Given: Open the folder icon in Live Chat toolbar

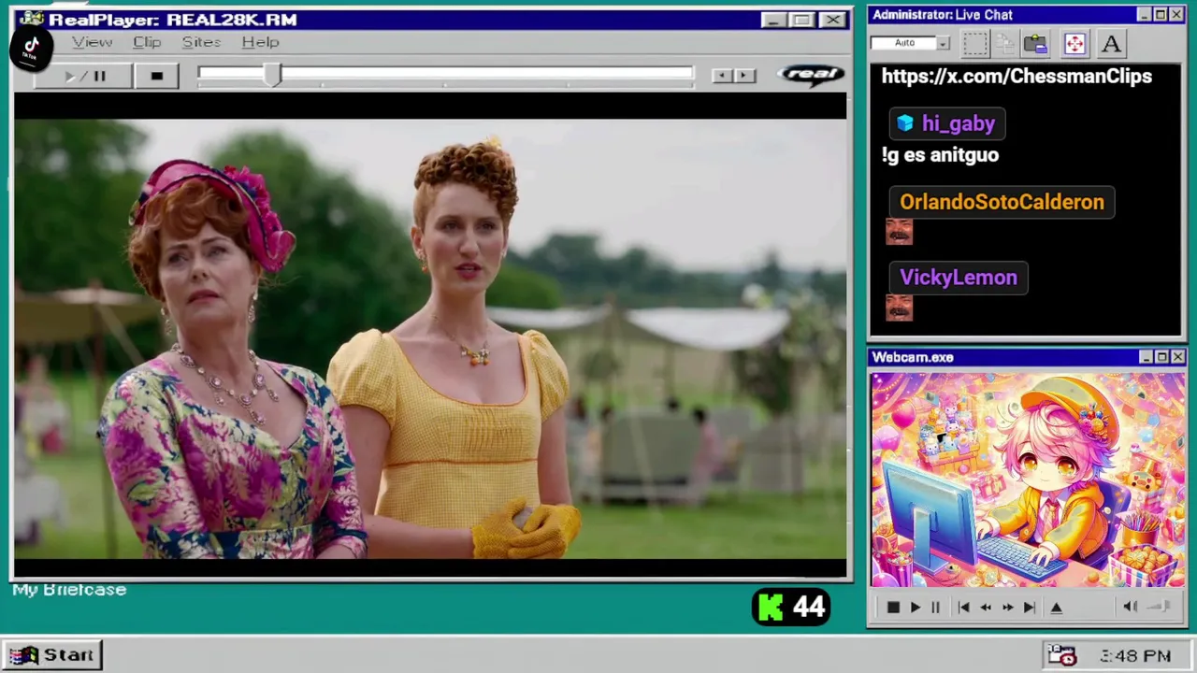Looking at the screenshot, I should coord(1035,44).
